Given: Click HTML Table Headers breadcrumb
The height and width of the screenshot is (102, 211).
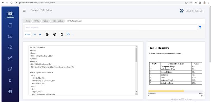Looking at the screenshot, I should [75, 21].
